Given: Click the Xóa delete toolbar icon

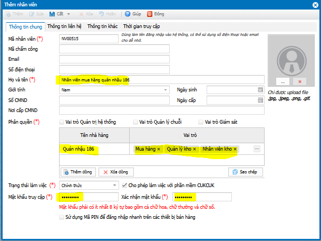Looking at the screenshot, I should pos(82,14).
